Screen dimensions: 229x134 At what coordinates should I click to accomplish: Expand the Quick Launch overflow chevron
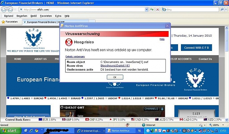42,130
